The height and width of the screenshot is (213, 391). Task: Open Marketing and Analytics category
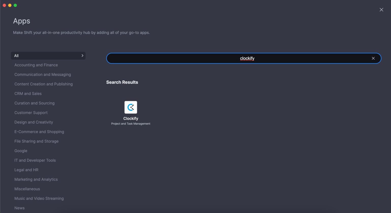(36, 179)
